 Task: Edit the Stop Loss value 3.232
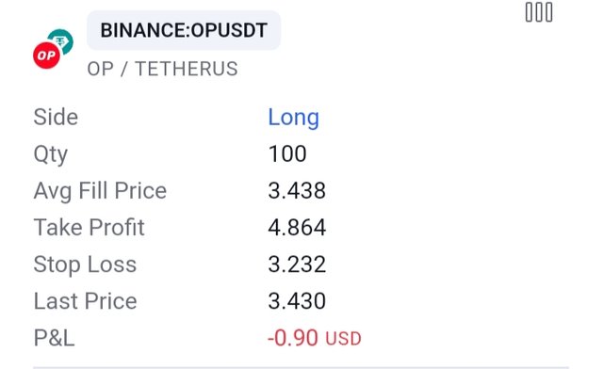pyautogui.click(x=297, y=265)
